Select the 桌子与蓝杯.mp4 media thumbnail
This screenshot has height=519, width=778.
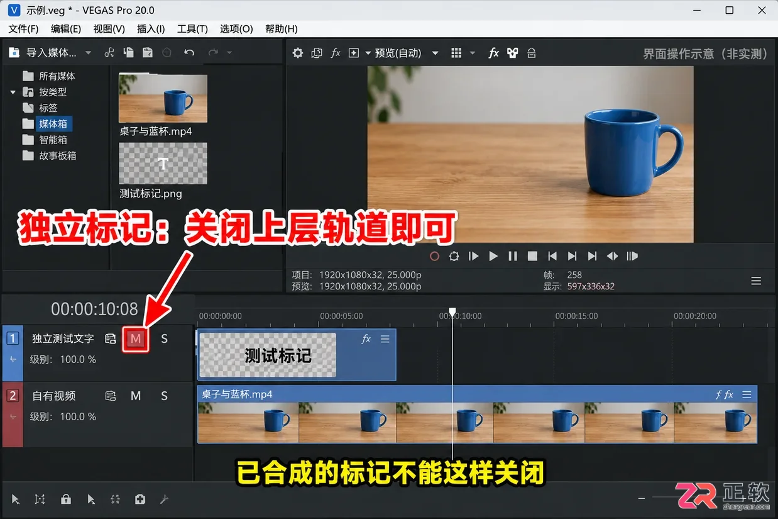[163, 99]
